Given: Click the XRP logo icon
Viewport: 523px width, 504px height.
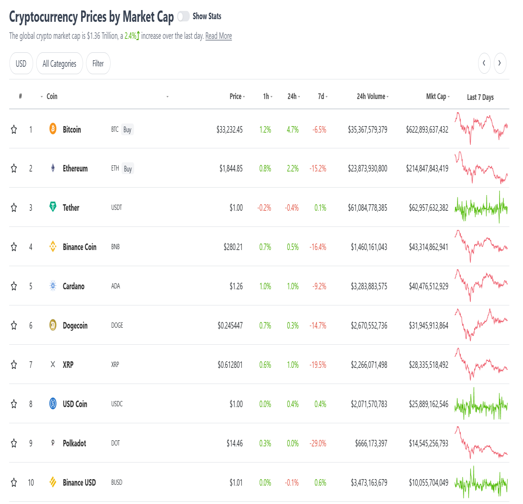Looking at the screenshot, I should (53, 364).
